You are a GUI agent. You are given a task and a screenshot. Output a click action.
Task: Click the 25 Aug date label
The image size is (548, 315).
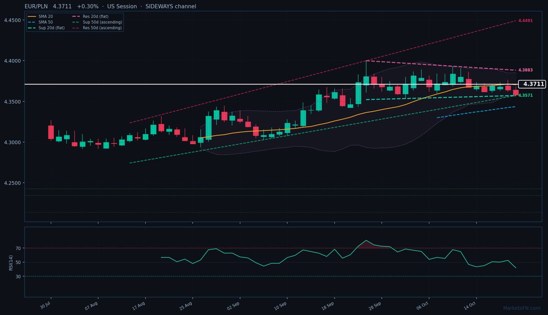(x=186, y=305)
